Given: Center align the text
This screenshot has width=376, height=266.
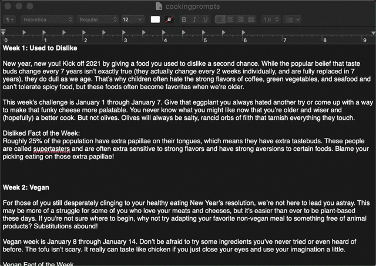Looking at the screenshot, I should coord(230,19).
